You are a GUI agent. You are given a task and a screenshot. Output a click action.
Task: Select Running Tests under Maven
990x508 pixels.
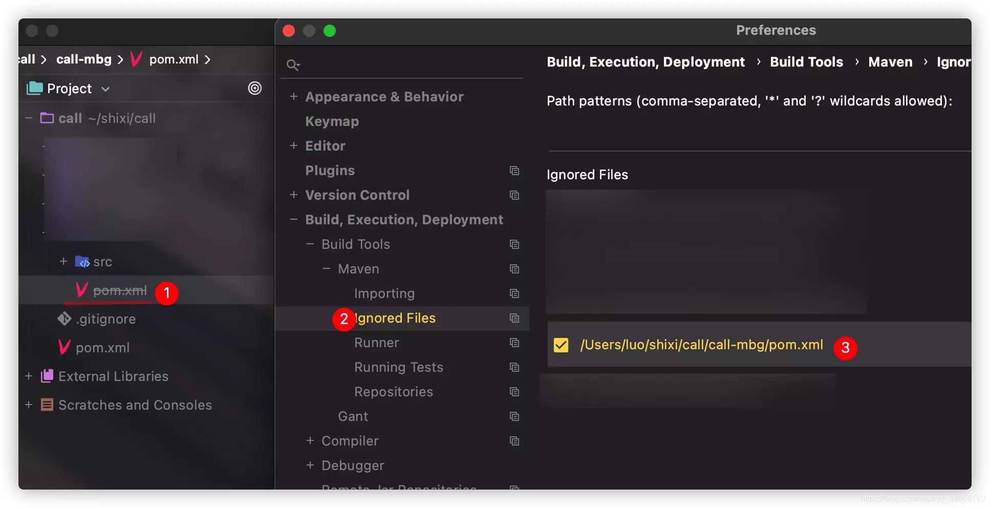pos(399,367)
